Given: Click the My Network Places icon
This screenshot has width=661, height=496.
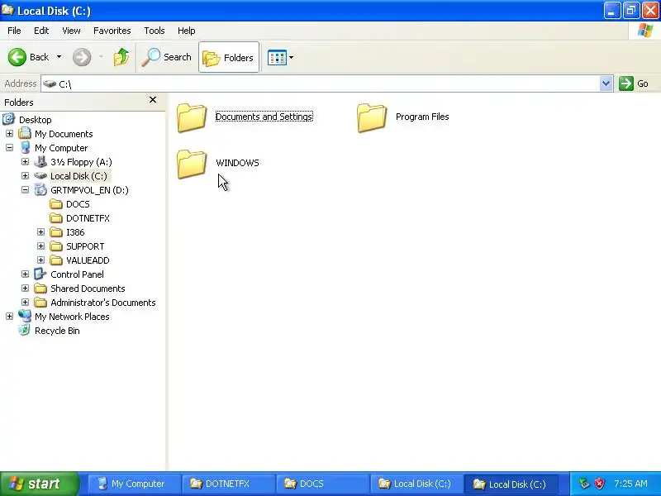Looking at the screenshot, I should point(25,316).
